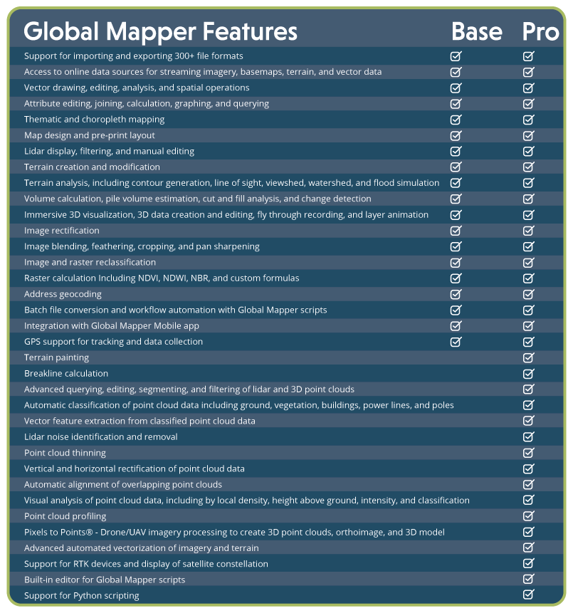Click text 'Address geocoding'
This screenshot has height=613, width=573.
63,294
